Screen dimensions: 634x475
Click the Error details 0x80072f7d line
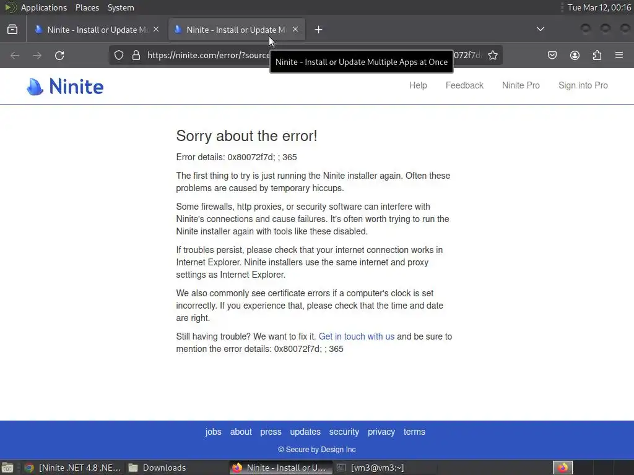pos(237,157)
